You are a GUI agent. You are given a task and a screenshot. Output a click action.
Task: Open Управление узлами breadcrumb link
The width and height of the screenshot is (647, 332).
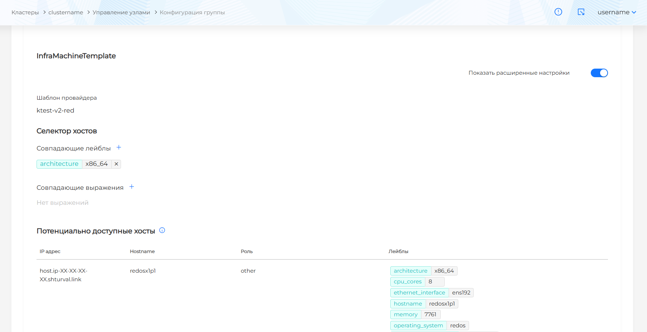121,13
